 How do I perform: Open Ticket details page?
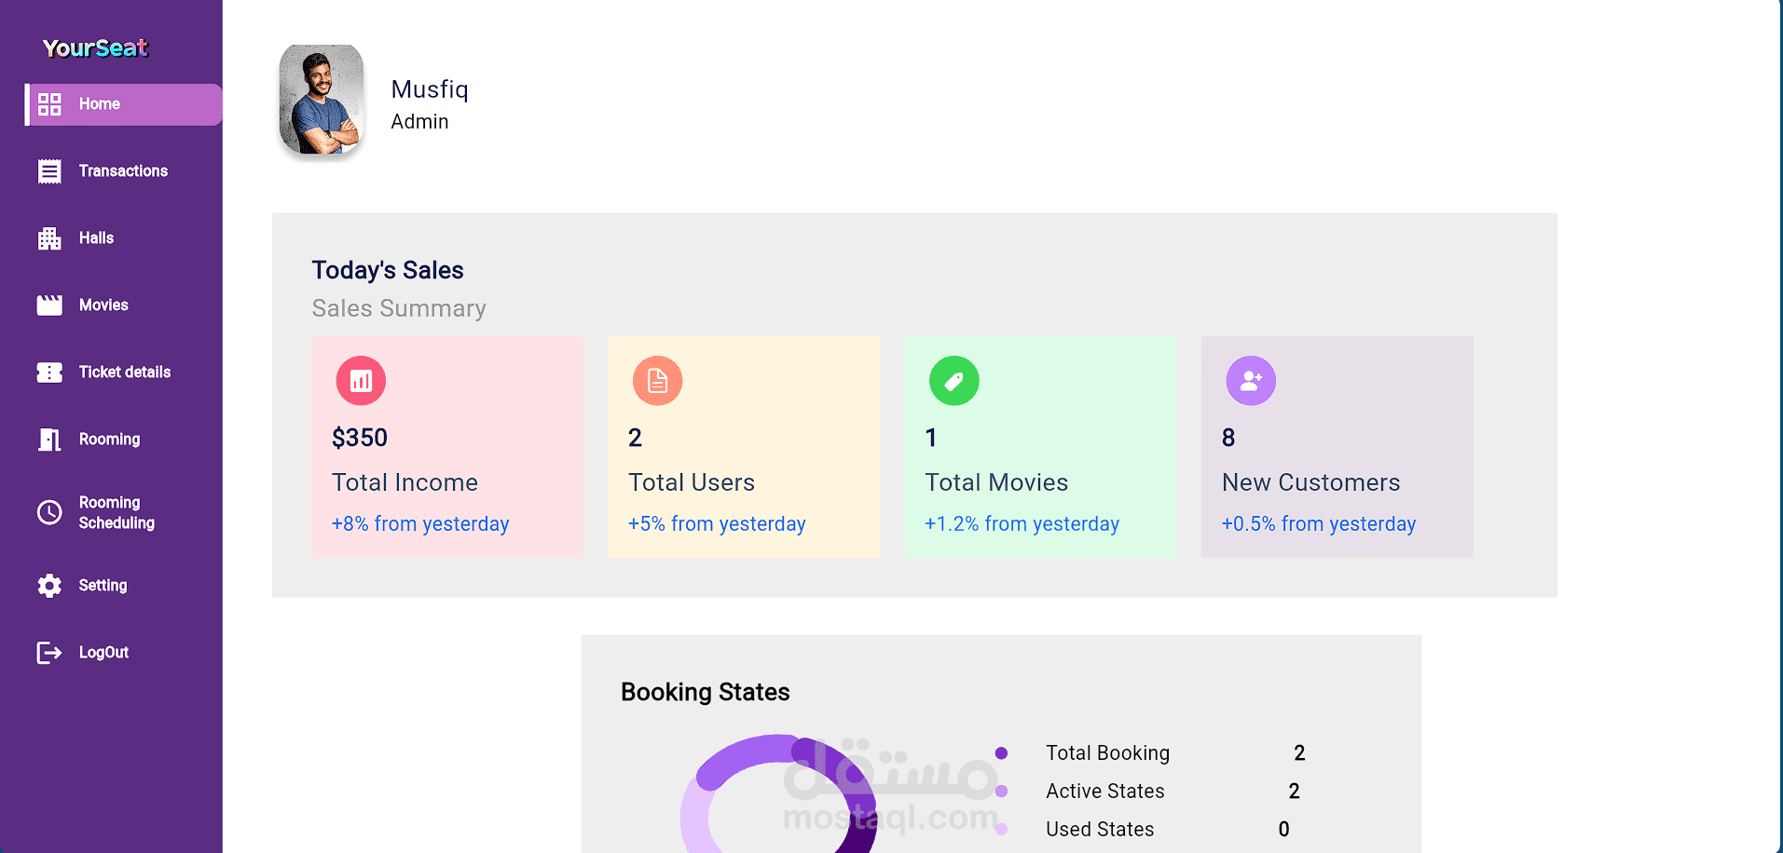click(x=124, y=372)
